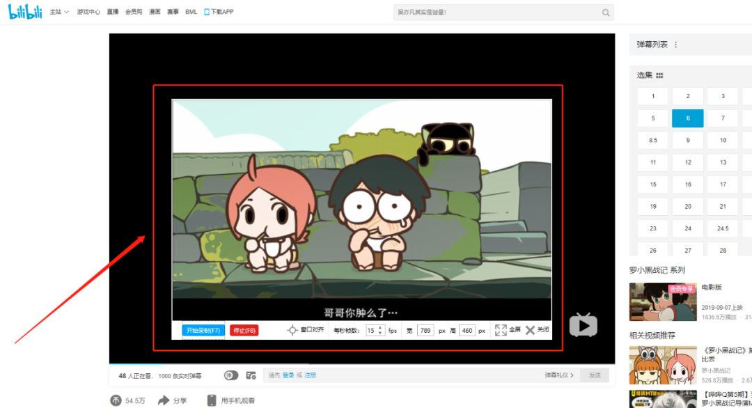Screen dimensions: 752x408
Task: Select episode 13 in 选集
Action: point(723,162)
